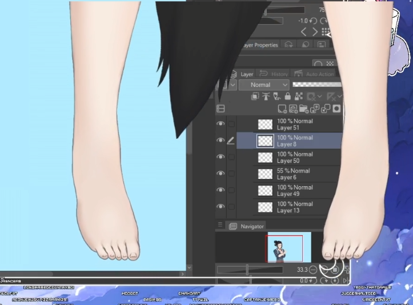Click the New Vector Layer icon
This screenshot has width=413, height=305.
tap(293, 109)
